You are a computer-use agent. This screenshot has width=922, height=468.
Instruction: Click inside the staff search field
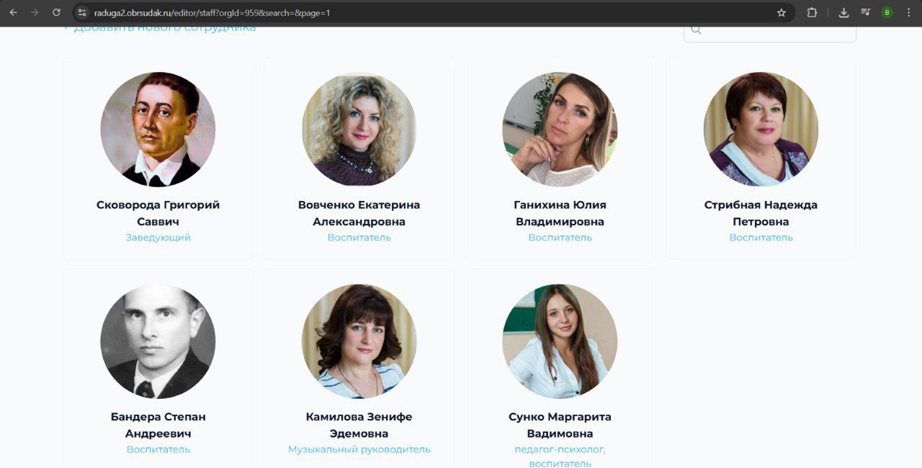tap(770, 32)
